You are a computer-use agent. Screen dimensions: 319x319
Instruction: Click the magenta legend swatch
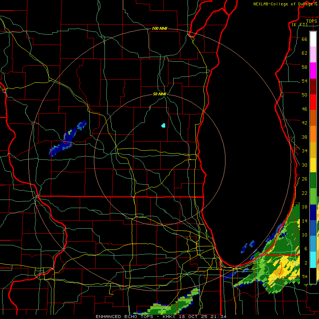(313, 71)
